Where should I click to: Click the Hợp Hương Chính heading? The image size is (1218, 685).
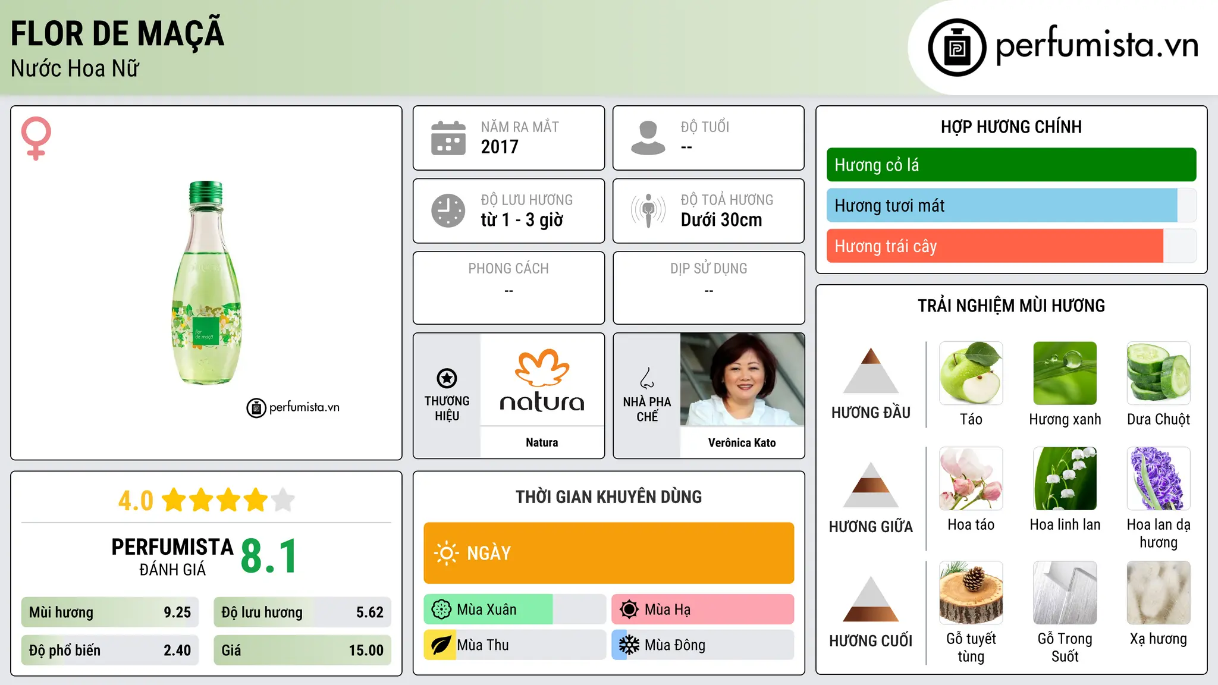[1011, 127]
